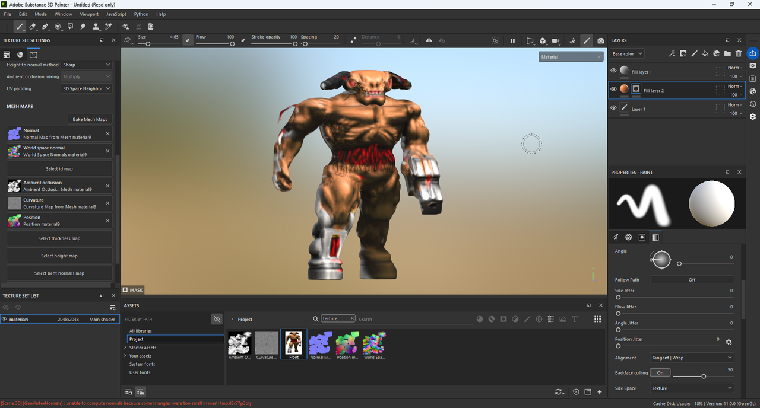The height and width of the screenshot is (408, 760).
Task: Select the Clone tool
Action: (x=96, y=27)
